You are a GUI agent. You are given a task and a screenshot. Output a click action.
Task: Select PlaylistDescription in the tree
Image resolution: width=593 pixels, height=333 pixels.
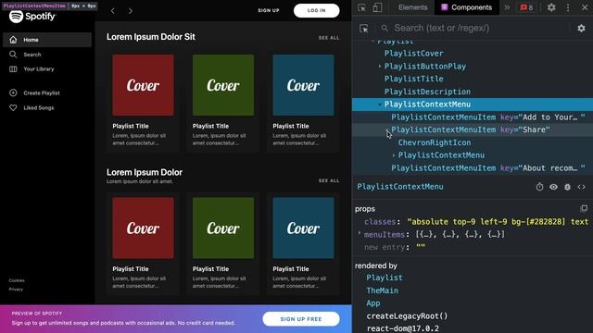point(427,92)
